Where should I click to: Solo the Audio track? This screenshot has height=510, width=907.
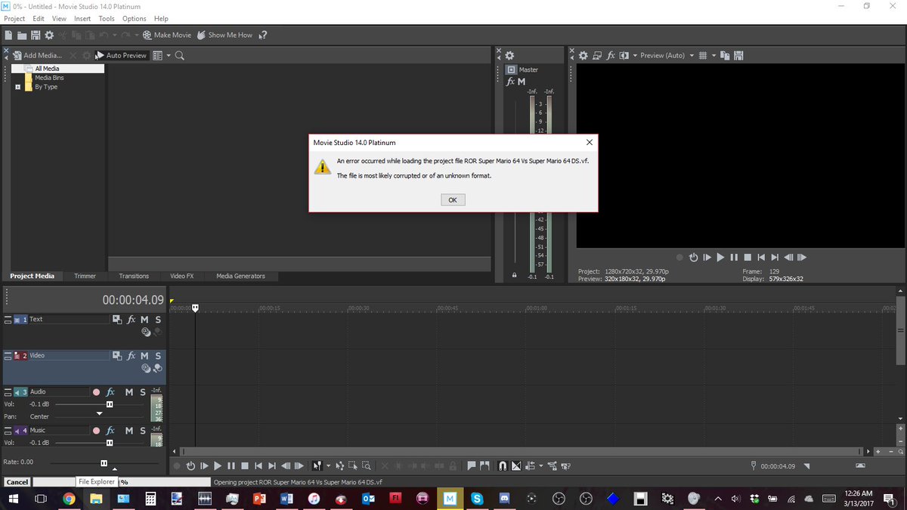143,391
